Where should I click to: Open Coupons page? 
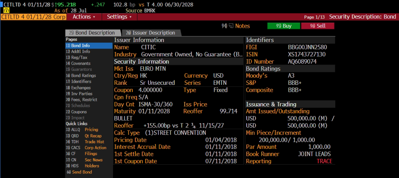tap(76, 112)
